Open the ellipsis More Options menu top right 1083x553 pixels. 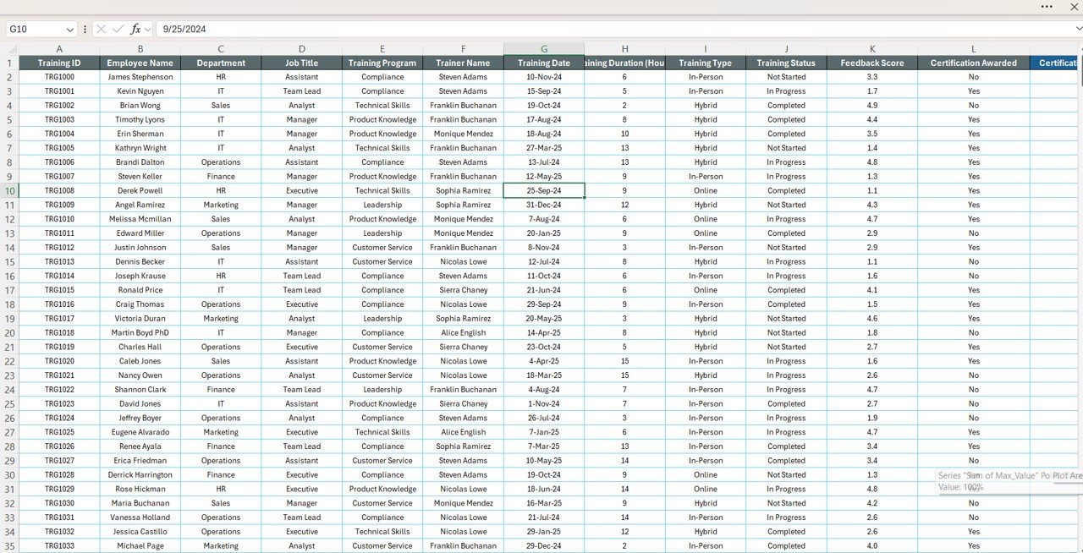tap(1046, 7)
